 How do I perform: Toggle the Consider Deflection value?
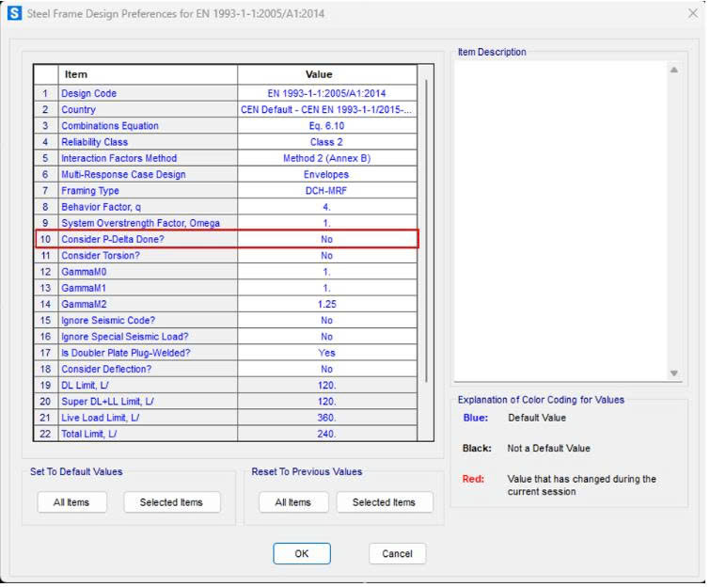point(326,370)
